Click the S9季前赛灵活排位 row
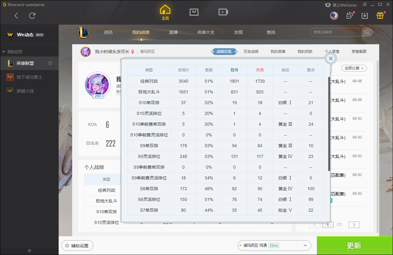 [226, 178]
